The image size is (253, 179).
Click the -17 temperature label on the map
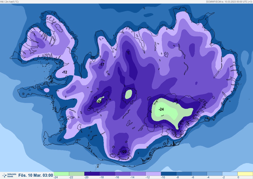(102, 65)
